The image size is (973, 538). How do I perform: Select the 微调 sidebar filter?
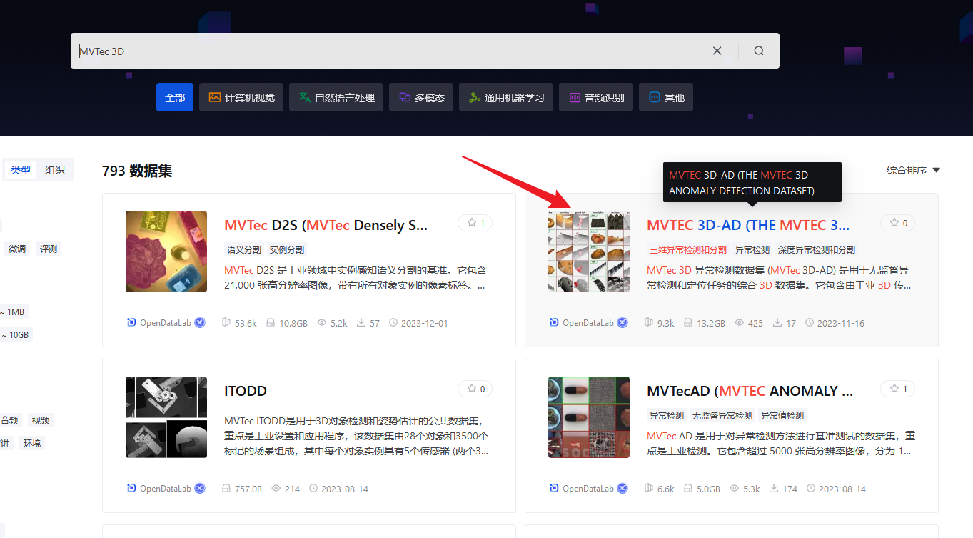click(17, 249)
